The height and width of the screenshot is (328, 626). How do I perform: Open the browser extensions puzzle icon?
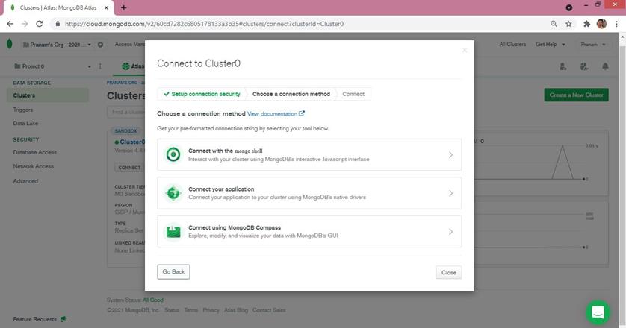pyautogui.click(x=586, y=24)
